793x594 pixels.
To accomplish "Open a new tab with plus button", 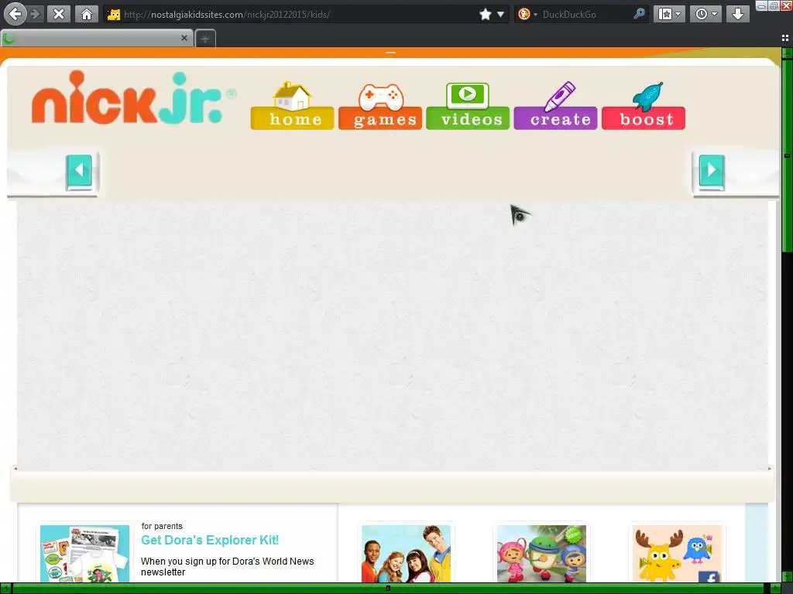I will pos(204,39).
